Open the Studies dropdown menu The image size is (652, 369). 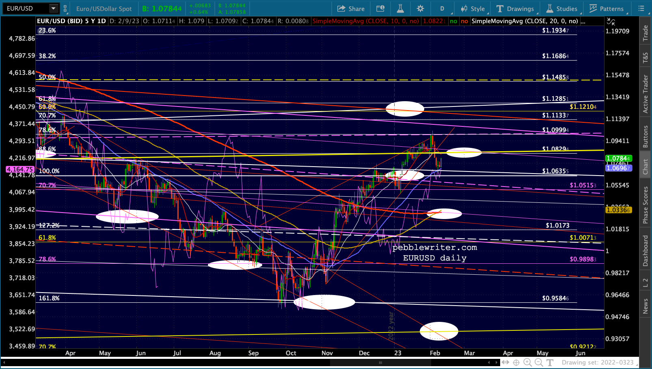tap(562, 9)
